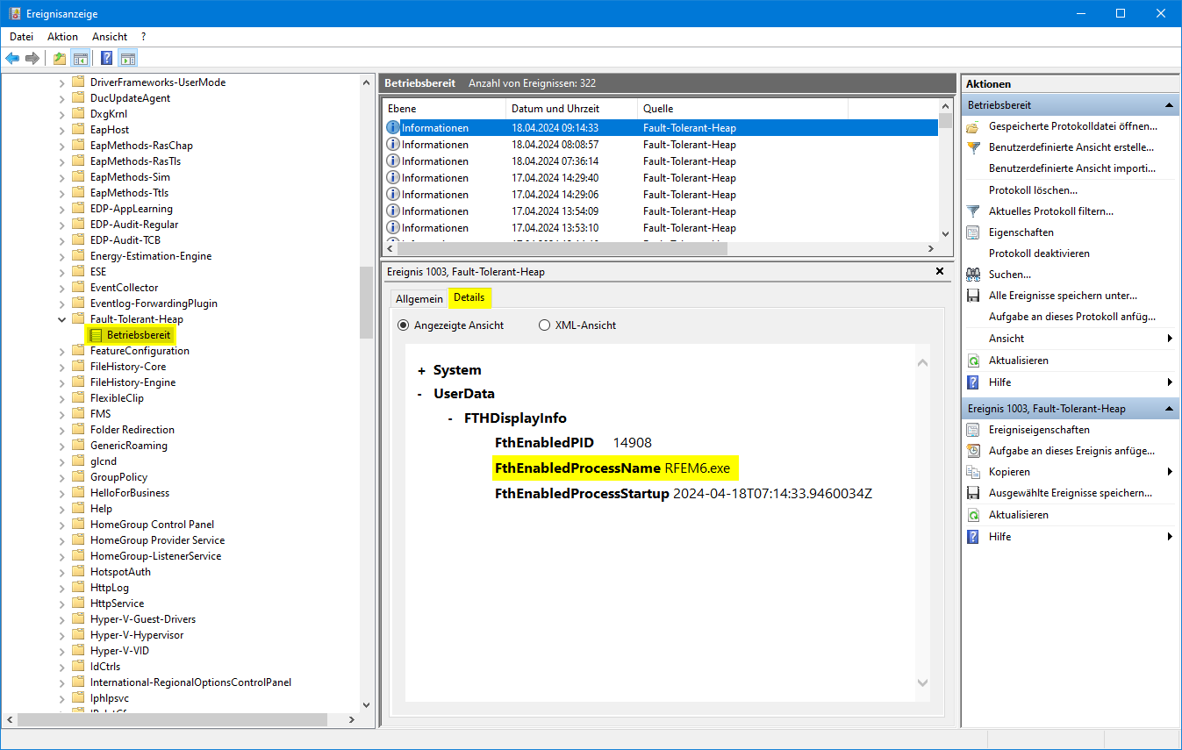
Task: Open the Ansicht submenu arrow in Aktionen
Action: tap(1170, 339)
